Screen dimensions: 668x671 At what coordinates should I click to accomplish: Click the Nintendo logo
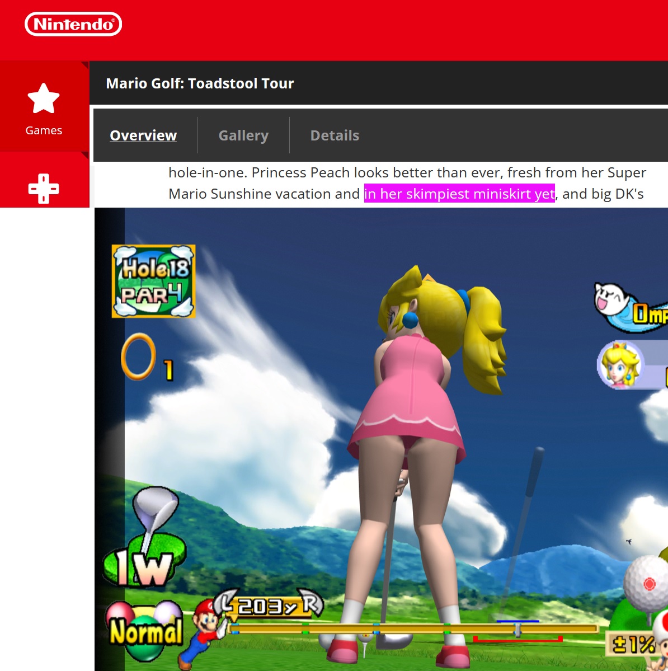[73, 24]
